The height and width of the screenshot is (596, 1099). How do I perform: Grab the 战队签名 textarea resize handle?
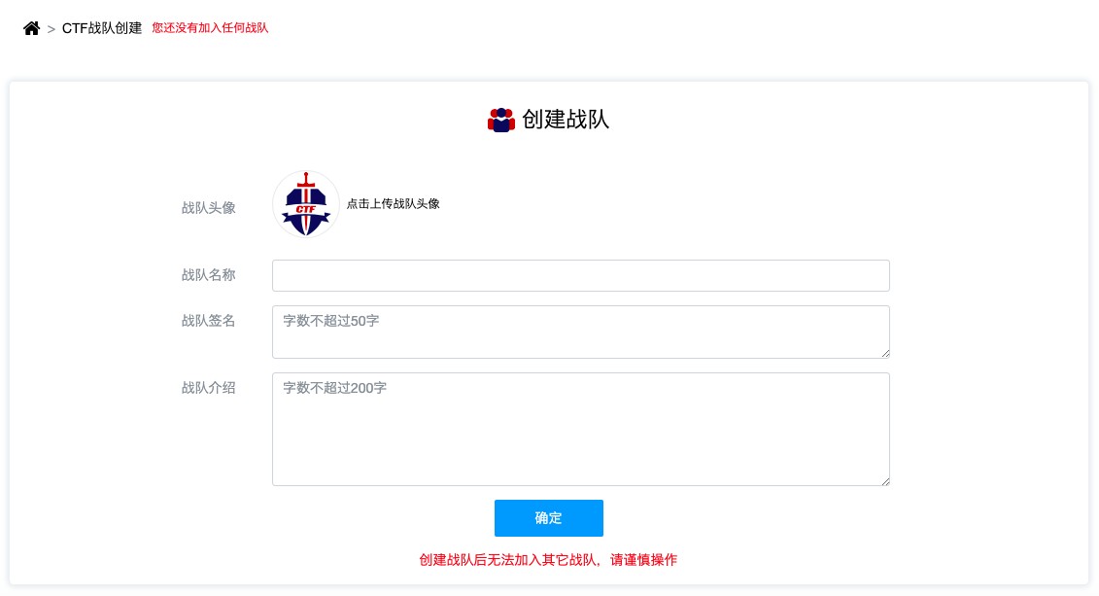coord(885,353)
